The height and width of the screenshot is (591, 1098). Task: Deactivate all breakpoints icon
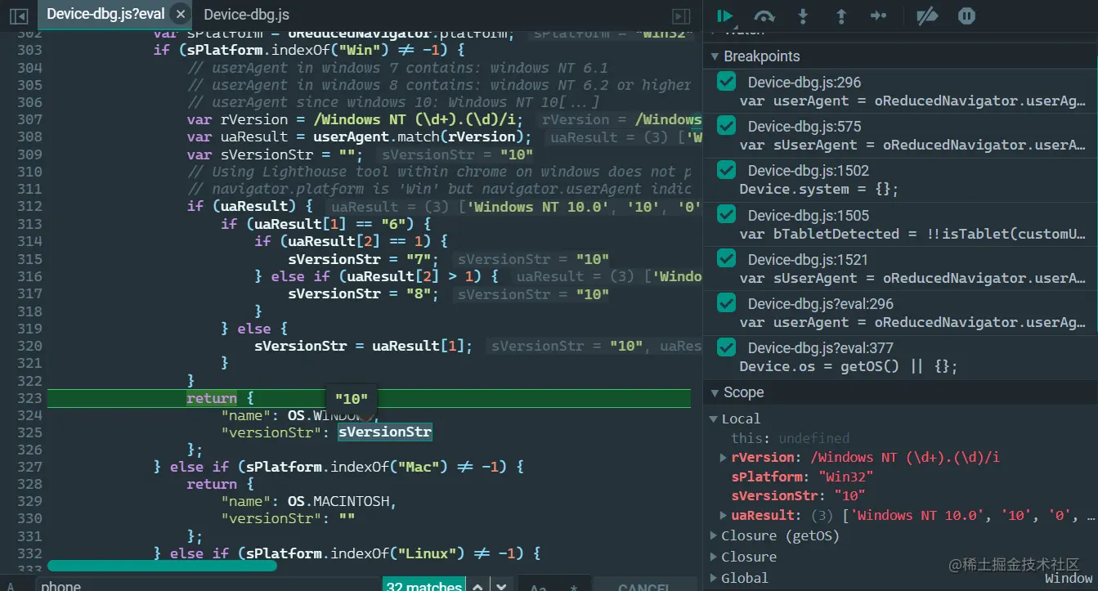tap(927, 16)
